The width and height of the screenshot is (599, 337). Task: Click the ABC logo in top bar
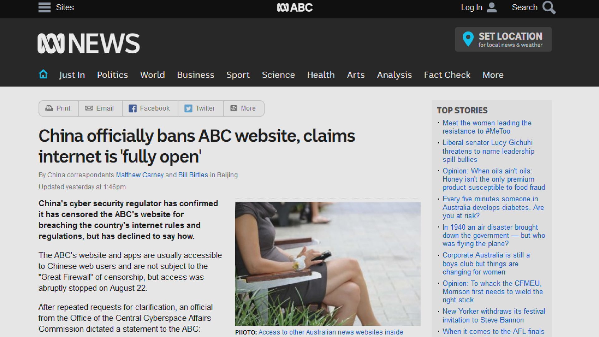point(295,7)
